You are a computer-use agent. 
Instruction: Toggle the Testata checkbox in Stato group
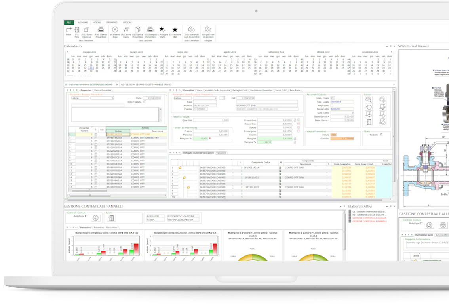[x=381, y=135]
